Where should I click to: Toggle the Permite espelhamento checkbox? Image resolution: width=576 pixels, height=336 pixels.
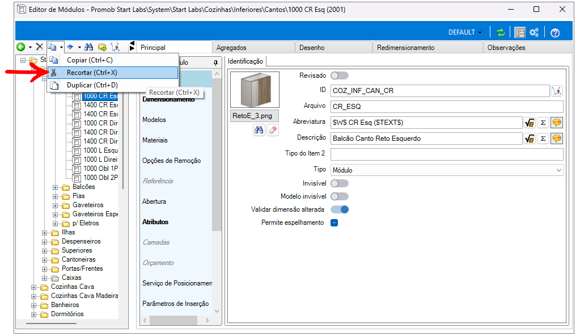pyautogui.click(x=334, y=222)
